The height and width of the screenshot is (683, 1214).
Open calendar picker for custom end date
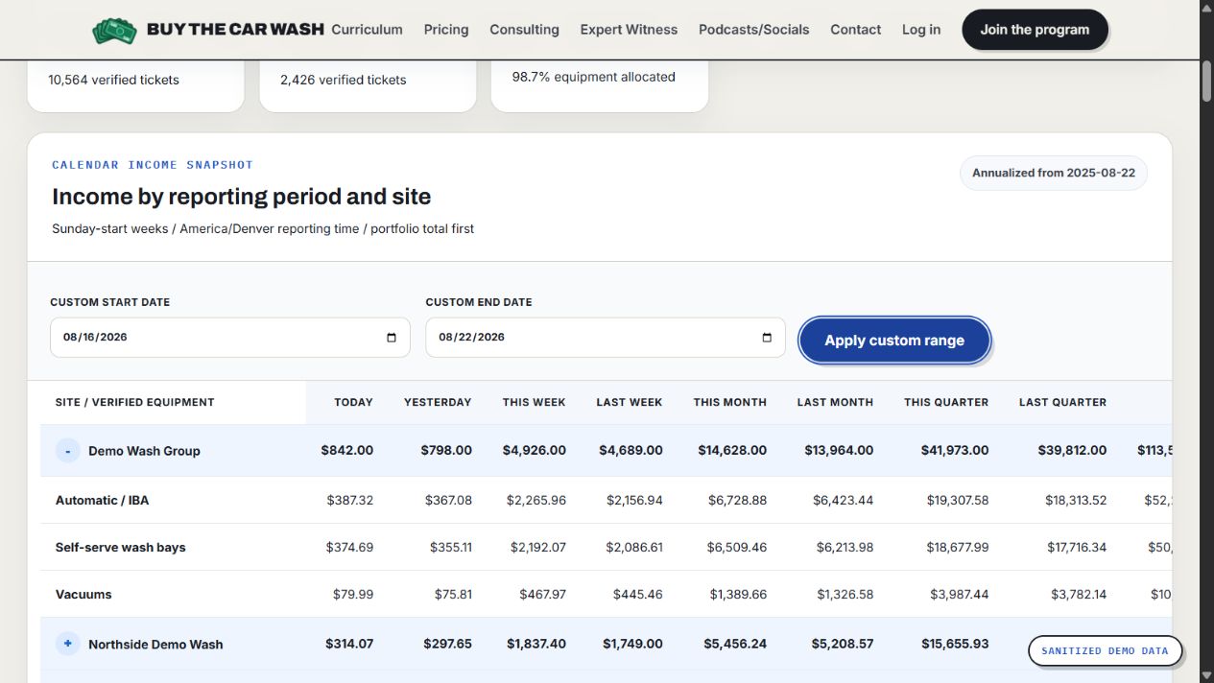tap(767, 338)
